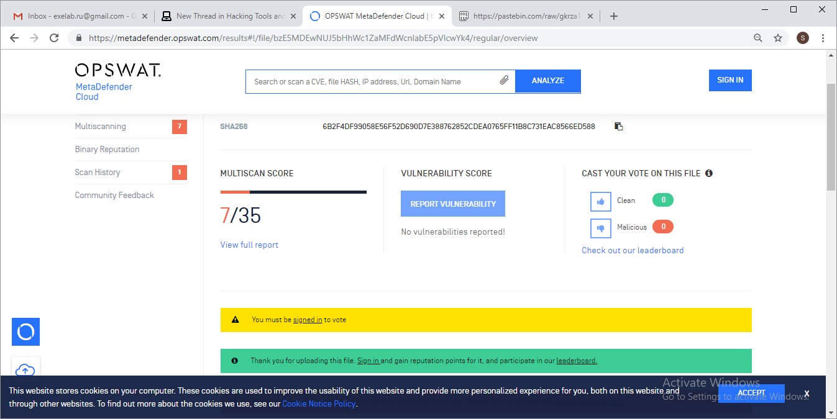Go back with the browser back arrow

click(x=14, y=38)
